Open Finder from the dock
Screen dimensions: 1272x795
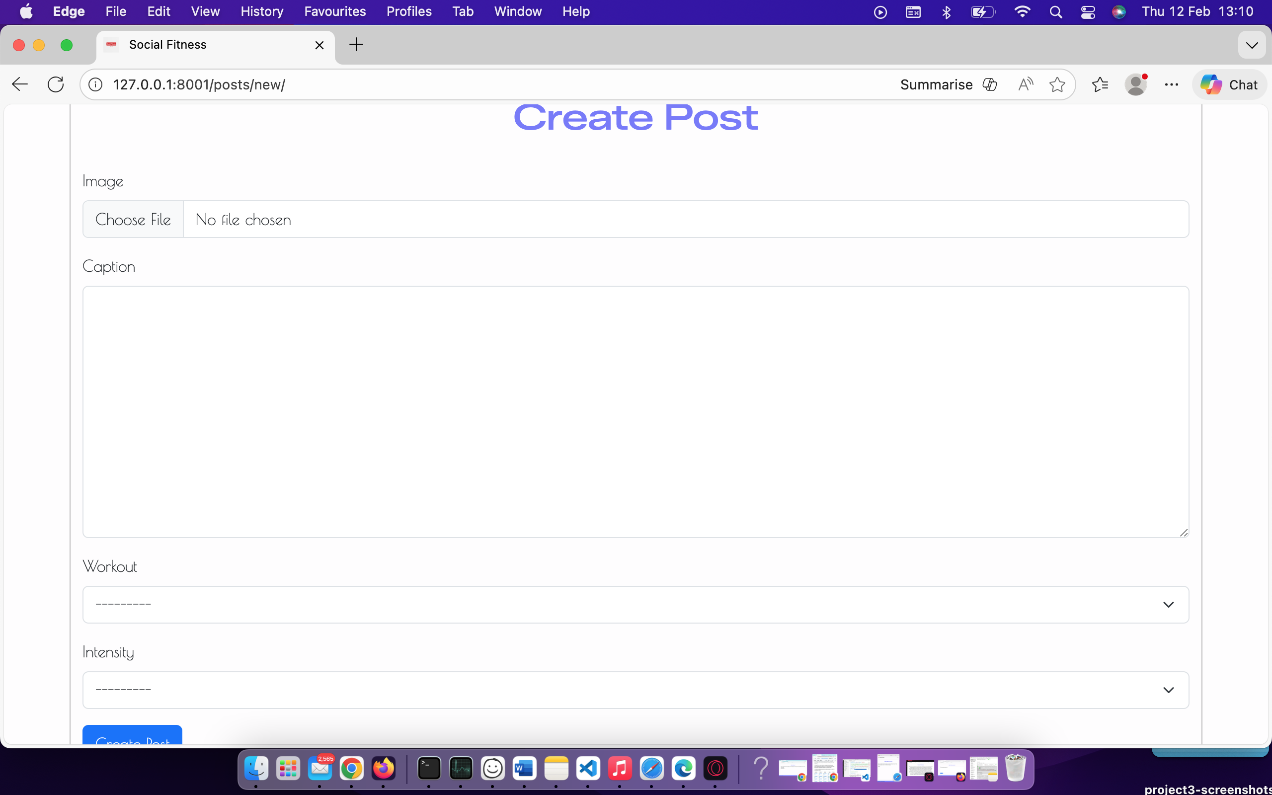click(x=256, y=769)
